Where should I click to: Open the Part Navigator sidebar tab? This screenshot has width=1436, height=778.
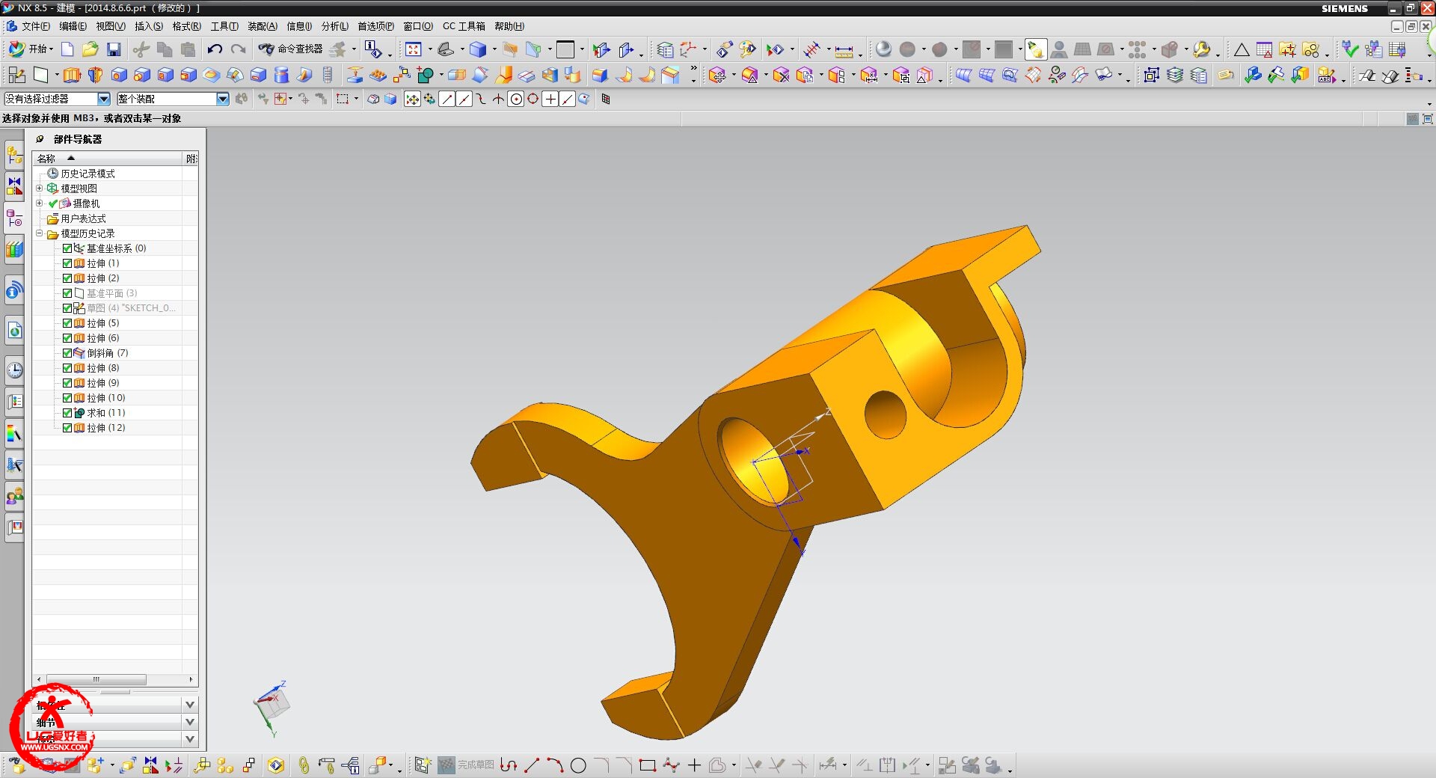15,218
